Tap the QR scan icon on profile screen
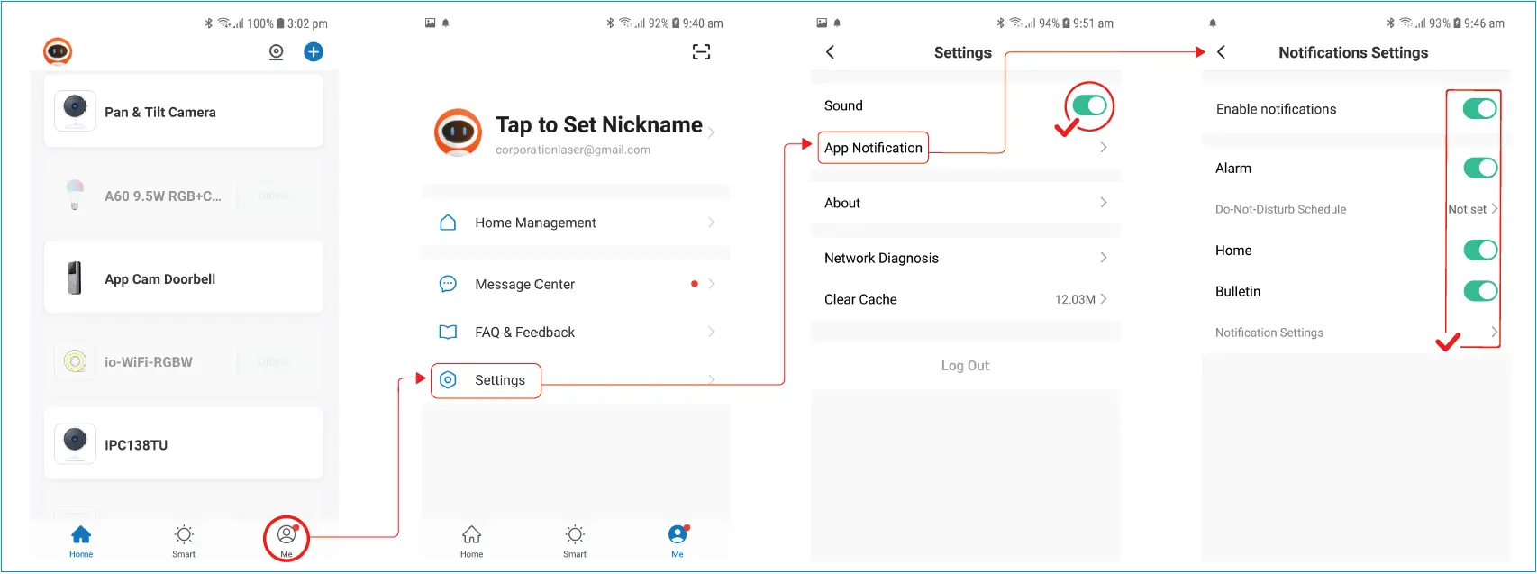Screen dimensions: 1537x574 click(x=701, y=52)
